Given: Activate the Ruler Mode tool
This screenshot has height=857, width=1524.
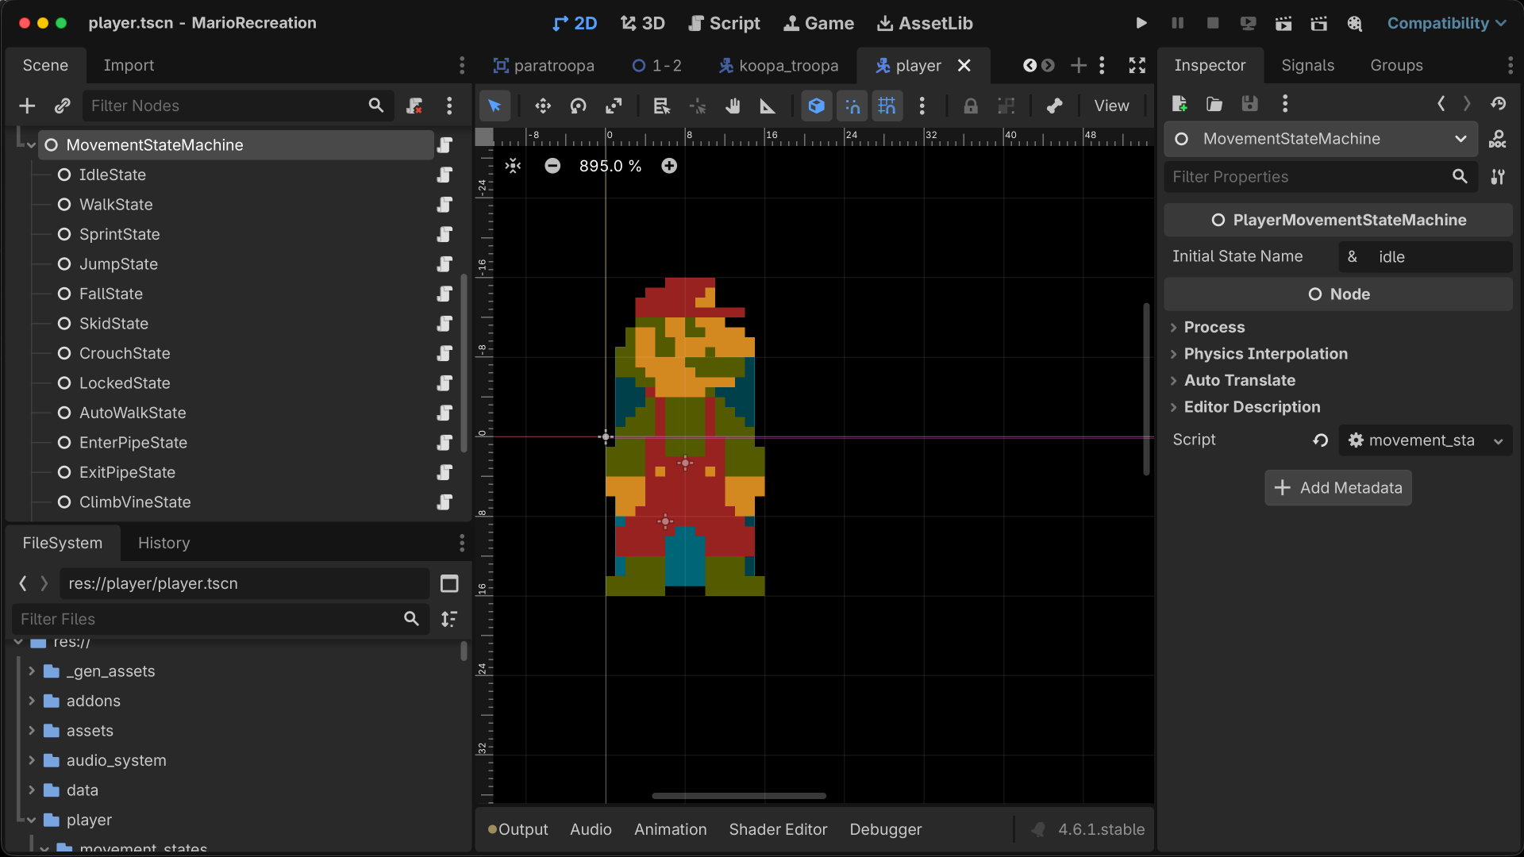Looking at the screenshot, I should [768, 106].
